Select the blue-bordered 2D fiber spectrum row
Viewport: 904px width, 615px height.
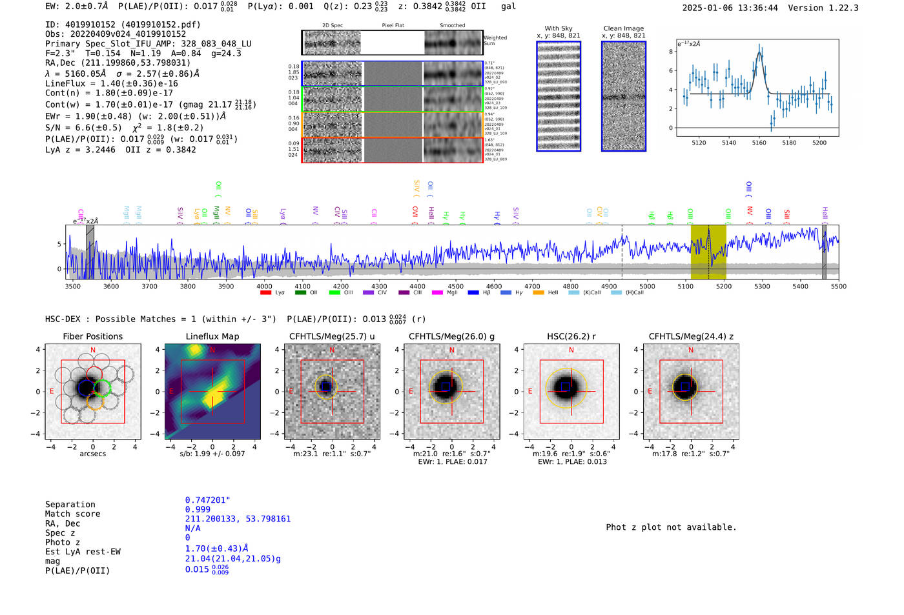392,74
